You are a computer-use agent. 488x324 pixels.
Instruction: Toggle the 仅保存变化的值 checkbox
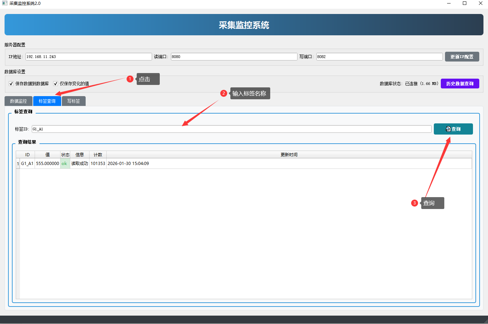coord(56,84)
